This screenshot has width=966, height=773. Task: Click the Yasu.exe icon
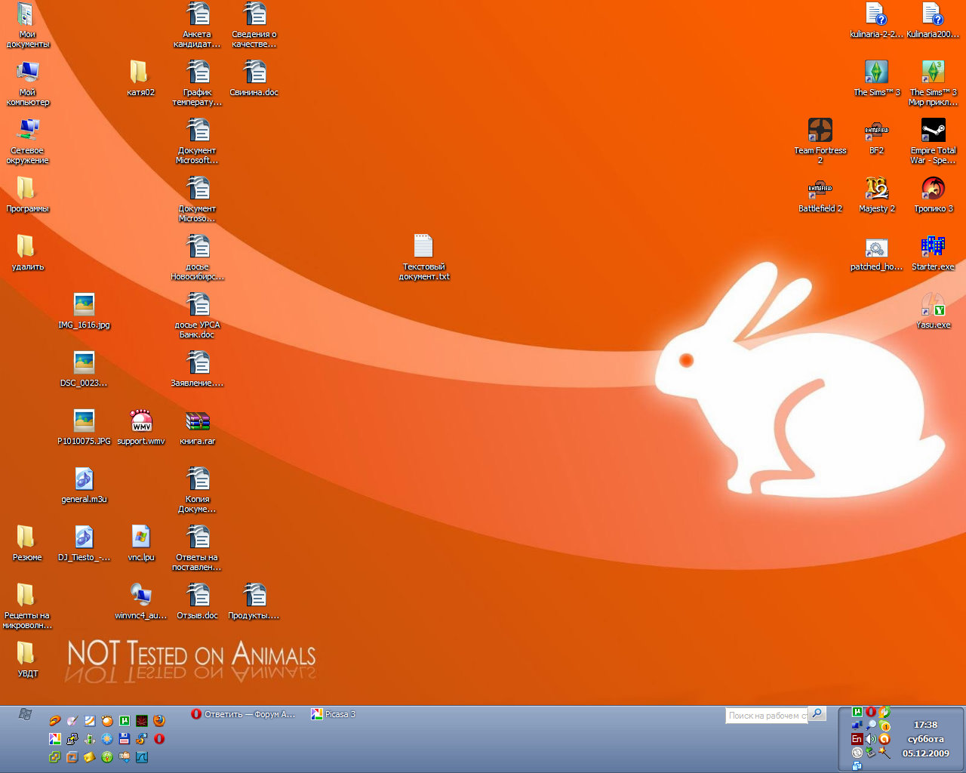pyautogui.click(x=933, y=310)
